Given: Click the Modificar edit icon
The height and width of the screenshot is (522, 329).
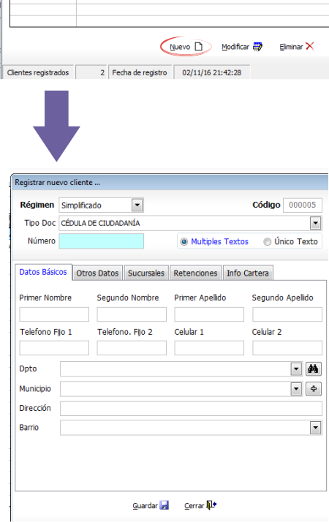Looking at the screenshot, I should (x=257, y=46).
